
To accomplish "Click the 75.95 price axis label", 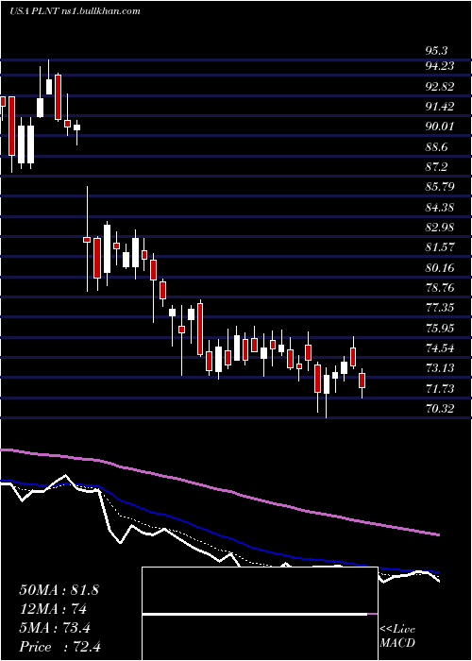I will pos(441,328).
